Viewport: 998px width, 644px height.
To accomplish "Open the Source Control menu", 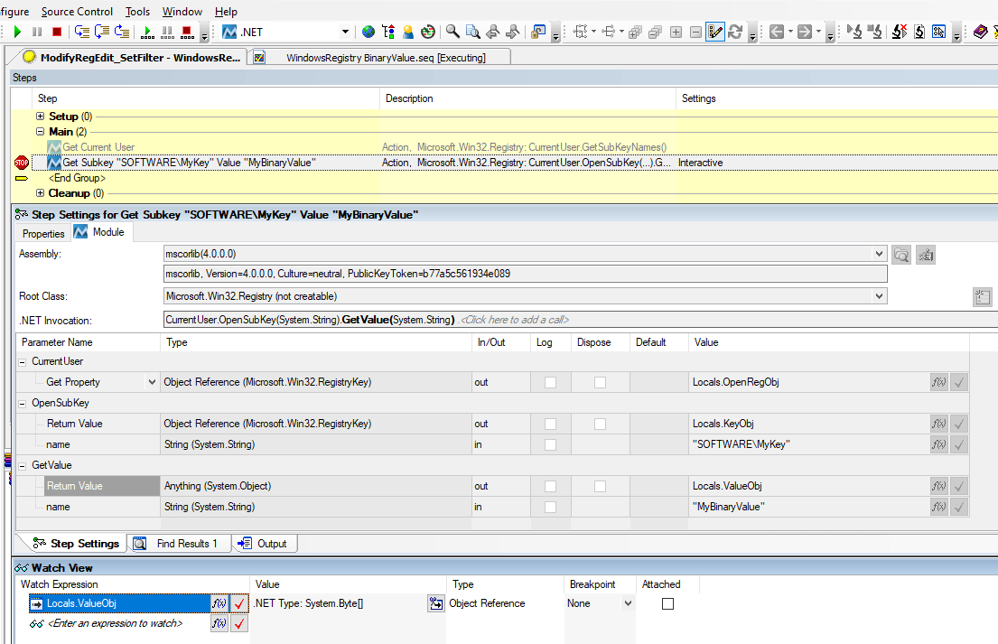I will [x=77, y=12].
